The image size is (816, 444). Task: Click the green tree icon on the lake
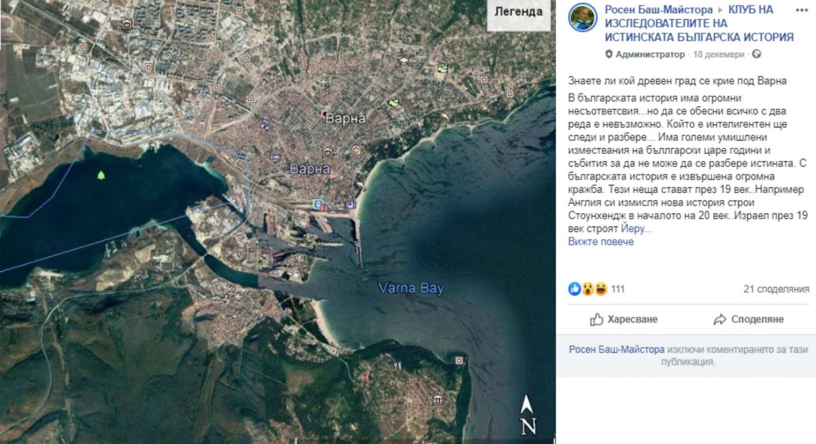point(101,175)
